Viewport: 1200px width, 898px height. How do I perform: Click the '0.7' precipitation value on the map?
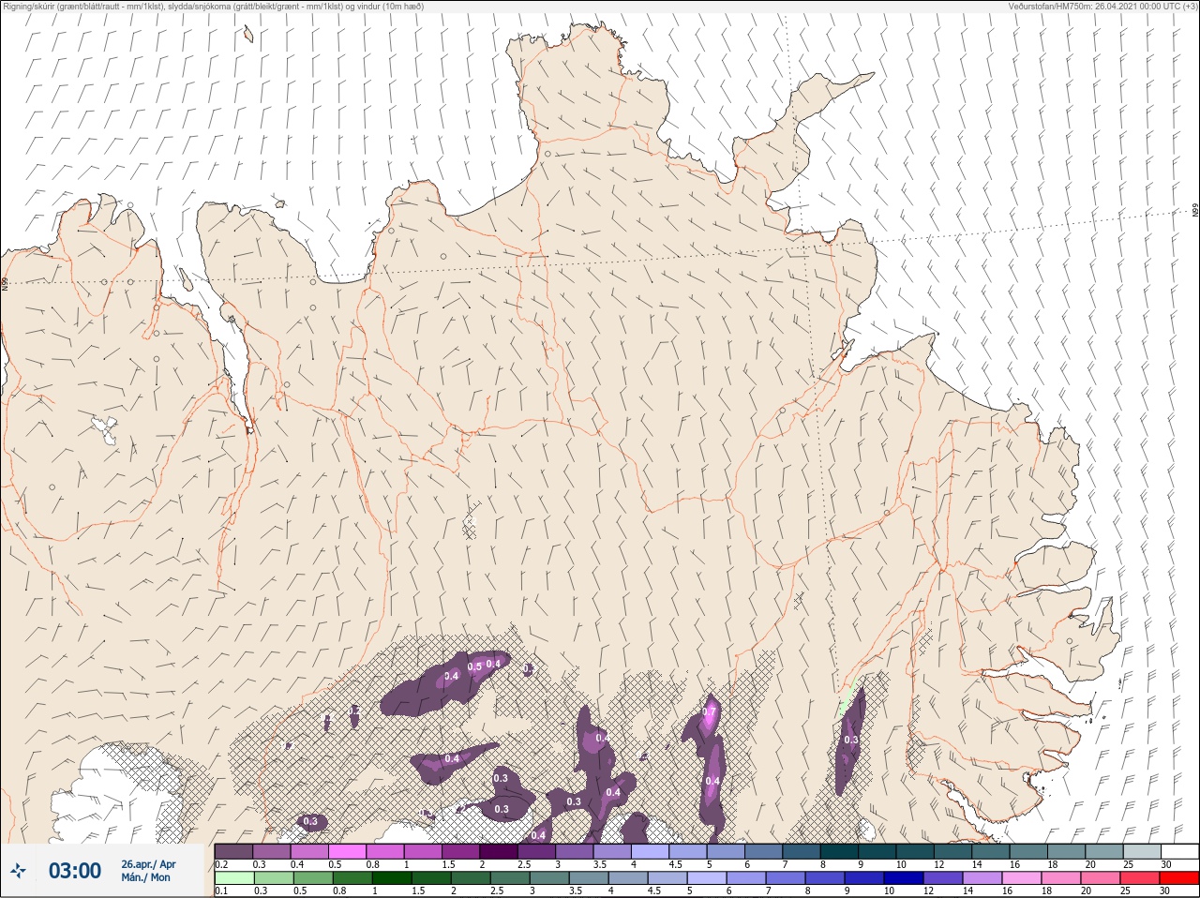710,712
